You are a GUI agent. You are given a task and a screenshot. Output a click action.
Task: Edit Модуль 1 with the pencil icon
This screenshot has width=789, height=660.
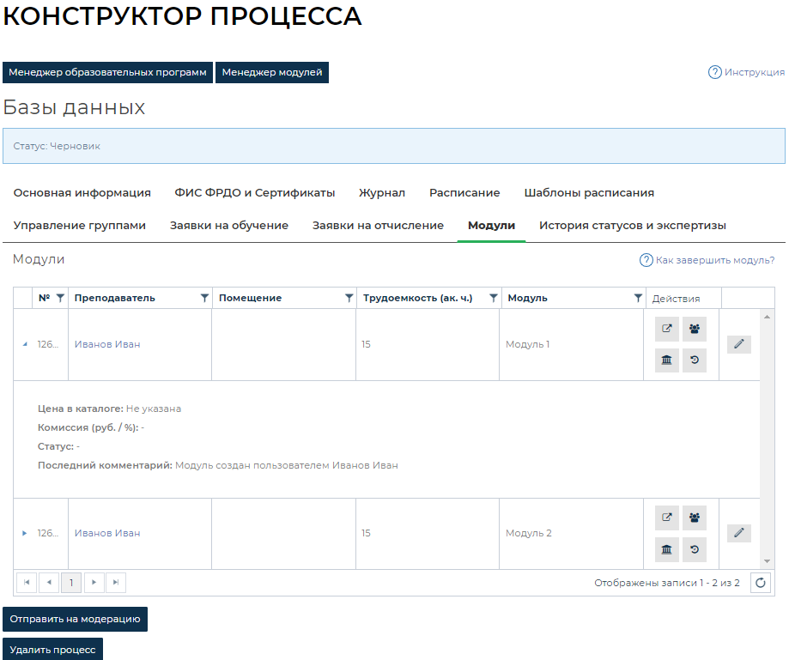(738, 344)
